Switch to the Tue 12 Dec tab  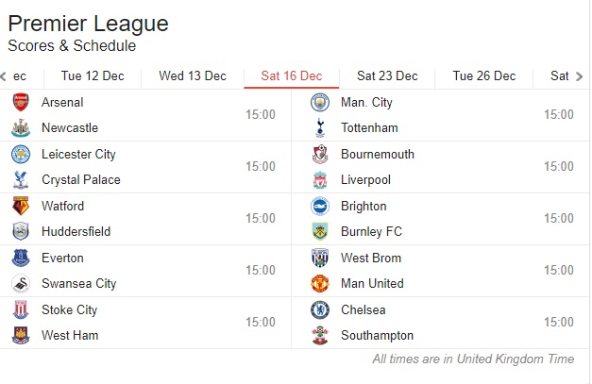93,76
